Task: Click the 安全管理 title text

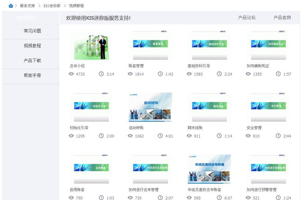Action: (x=254, y=128)
